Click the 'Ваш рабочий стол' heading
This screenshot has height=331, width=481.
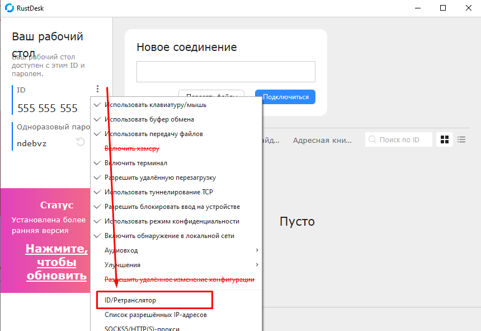[x=48, y=45]
